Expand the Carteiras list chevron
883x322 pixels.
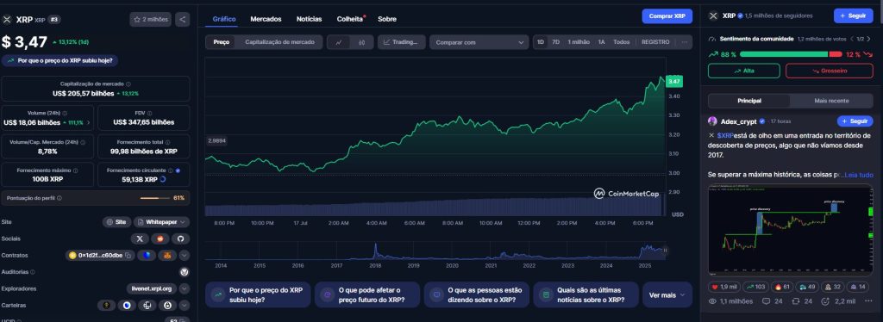185,306
